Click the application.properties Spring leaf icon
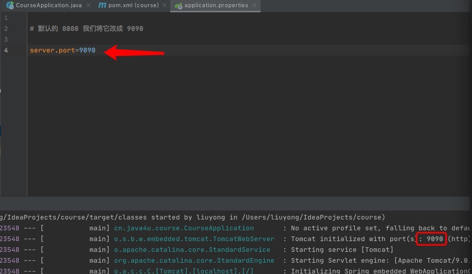 pyautogui.click(x=178, y=6)
